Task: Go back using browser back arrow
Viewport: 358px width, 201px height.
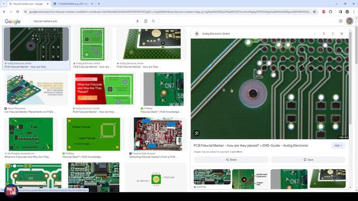Action: pyautogui.click(x=4, y=12)
